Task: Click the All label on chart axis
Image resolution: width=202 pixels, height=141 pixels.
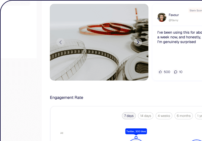Action: click(x=62, y=133)
